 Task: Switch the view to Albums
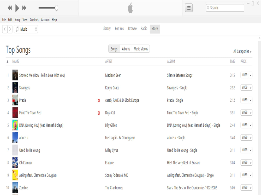(x=126, y=49)
